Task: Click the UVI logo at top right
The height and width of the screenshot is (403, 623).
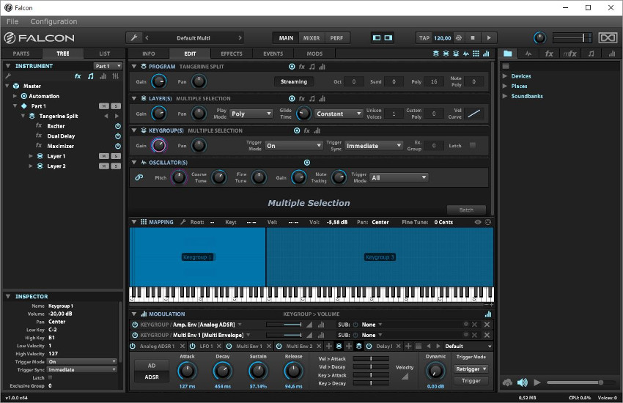Action: coord(608,37)
